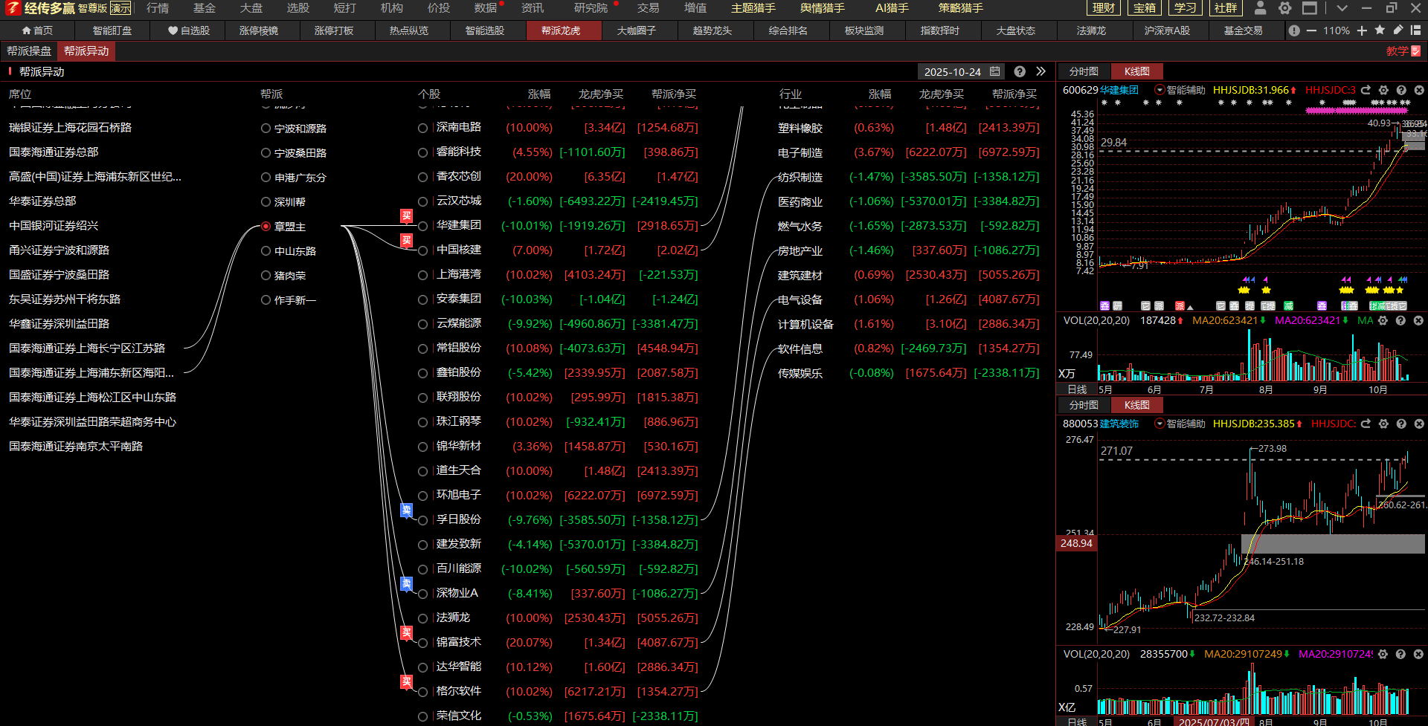The width and height of the screenshot is (1428, 726).
Task: Click the 2025-10-24 date field
Action: click(952, 72)
